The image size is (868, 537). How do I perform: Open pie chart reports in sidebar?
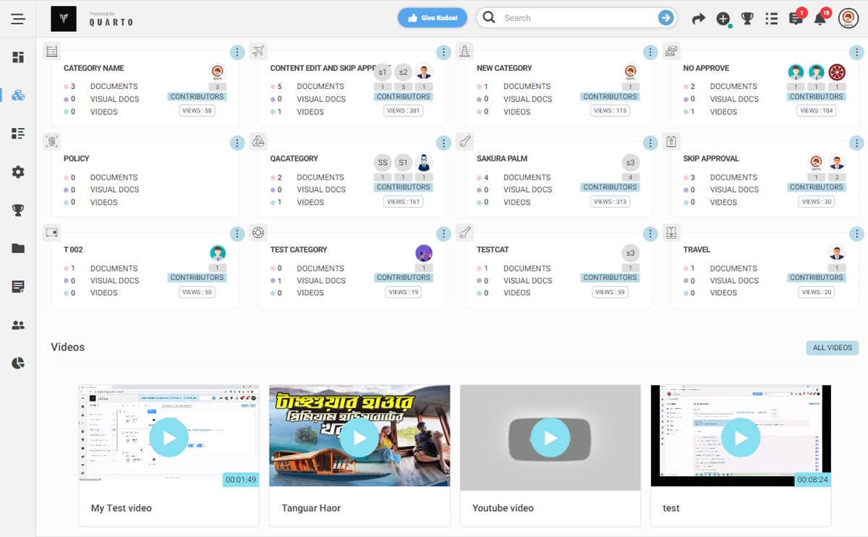[18, 363]
